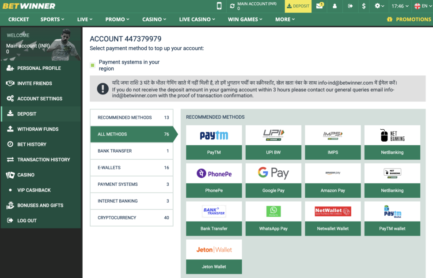Viewport: 433px width, 278px height.
Task: Click the Main Account (INR) header balance
Action: [257, 6]
